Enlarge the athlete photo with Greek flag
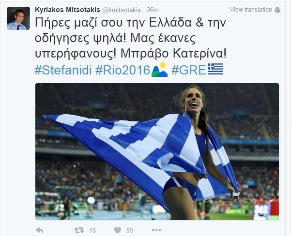The width and height of the screenshot is (292, 236). tap(157, 151)
